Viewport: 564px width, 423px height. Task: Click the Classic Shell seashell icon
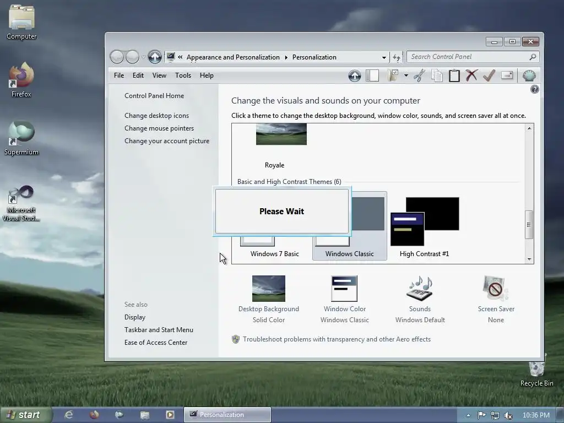pyautogui.click(x=529, y=75)
